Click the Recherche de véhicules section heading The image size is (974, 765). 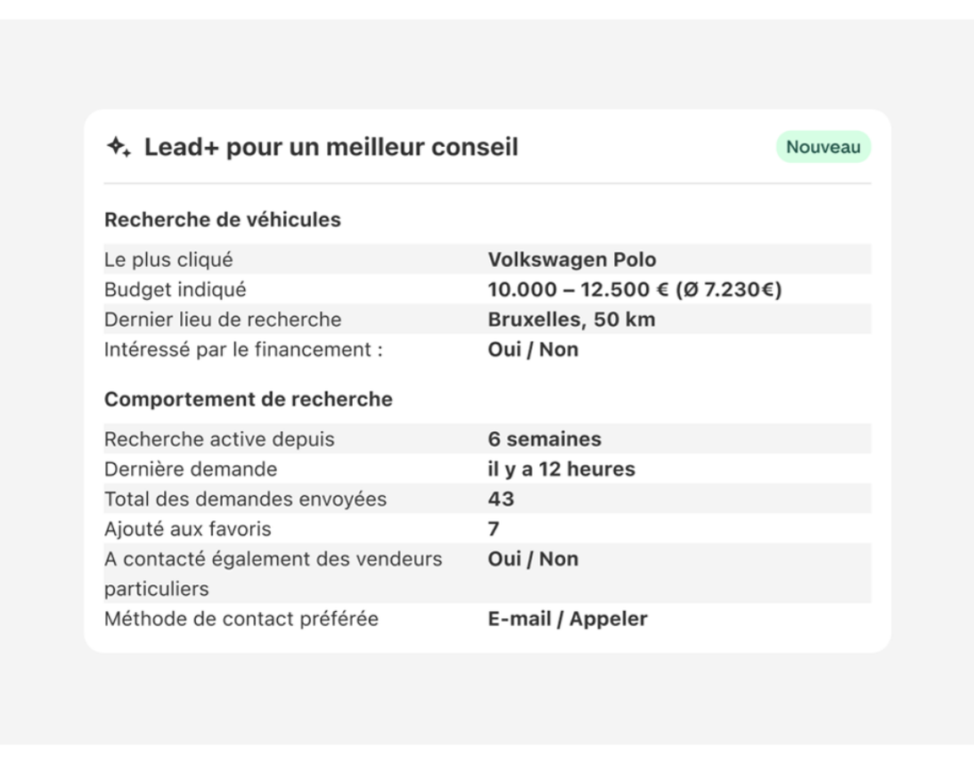pyautogui.click(x=222, y=219)
